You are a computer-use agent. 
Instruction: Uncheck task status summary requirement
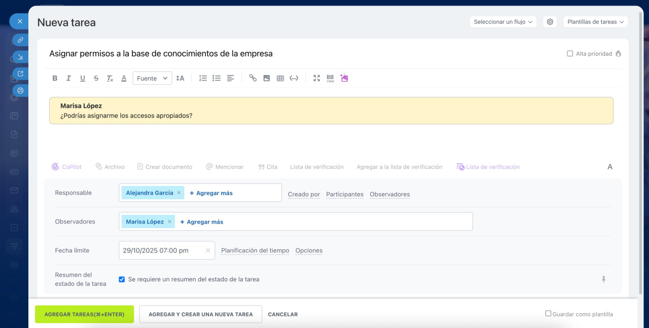tap(122, 279)
